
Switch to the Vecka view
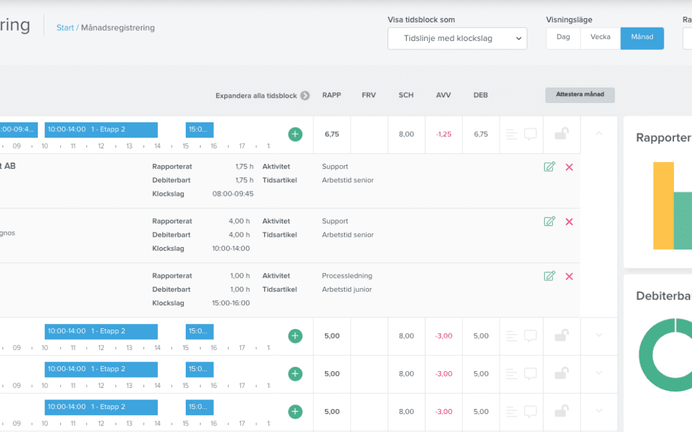coord(600,38)
